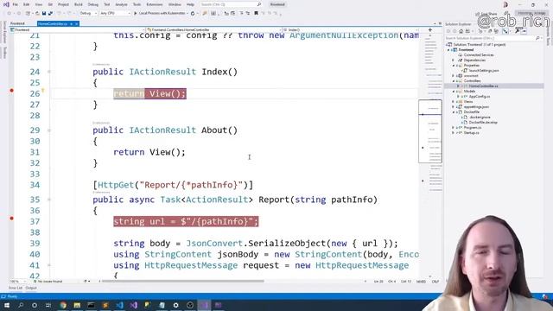Image resolution: width=553 pixels, height=311 pixels.
Task: Start Local Process with Kubernetes debugging
Action: click(161, 14)
